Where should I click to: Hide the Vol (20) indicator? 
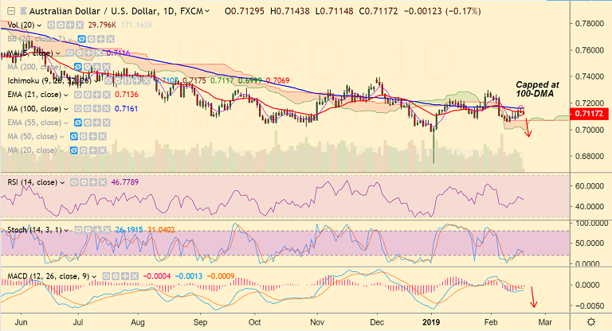click(x=51, y=25)
